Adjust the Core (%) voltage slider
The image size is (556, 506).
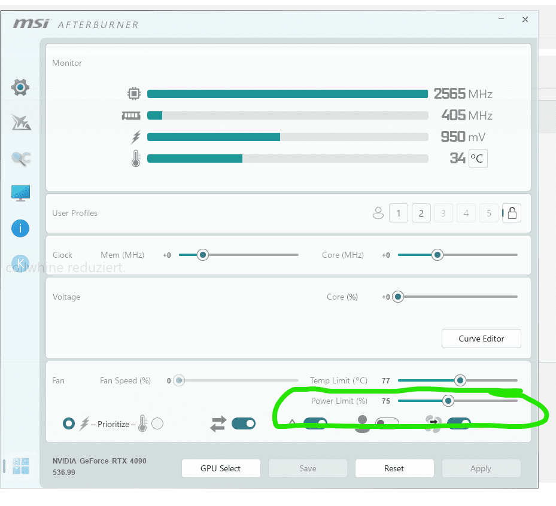click(398, 297)
